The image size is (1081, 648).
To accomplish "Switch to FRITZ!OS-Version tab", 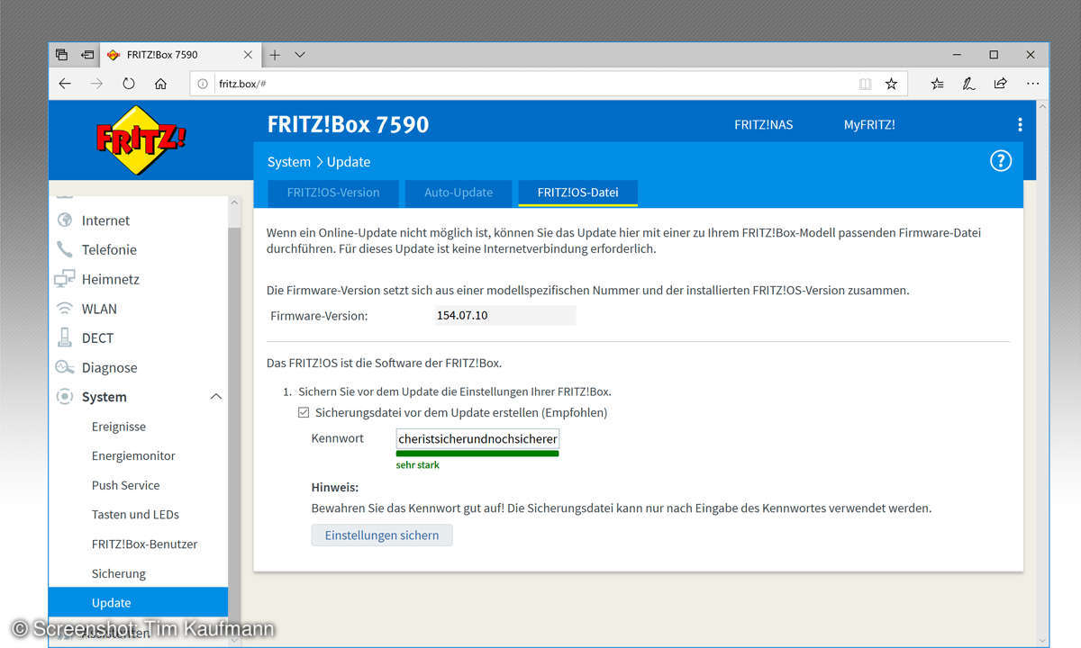I will click(x=333, y=193).
